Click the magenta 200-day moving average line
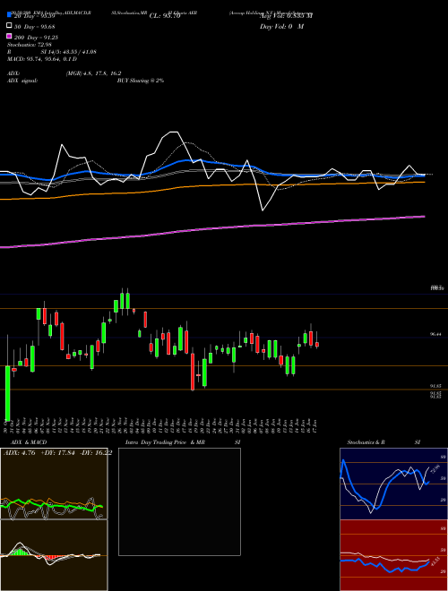Screen dimensions: 448x591 tap(212, 228)
